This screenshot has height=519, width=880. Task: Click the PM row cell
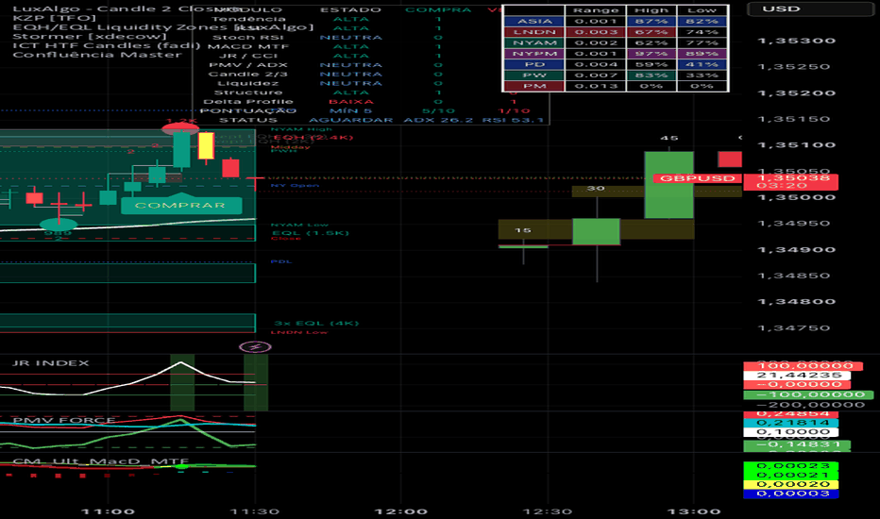click(x=534, y=86)
